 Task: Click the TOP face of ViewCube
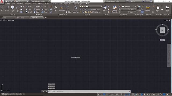(162, 30)
